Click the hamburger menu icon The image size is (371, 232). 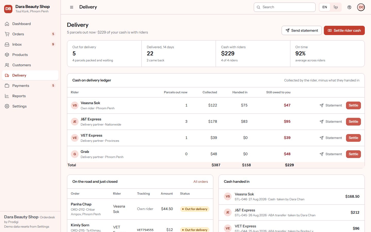click(x=72, y=7)
